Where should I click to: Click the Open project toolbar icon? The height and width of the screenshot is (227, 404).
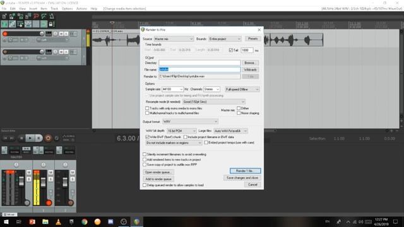pyautogui.click(x=12, y=16)
